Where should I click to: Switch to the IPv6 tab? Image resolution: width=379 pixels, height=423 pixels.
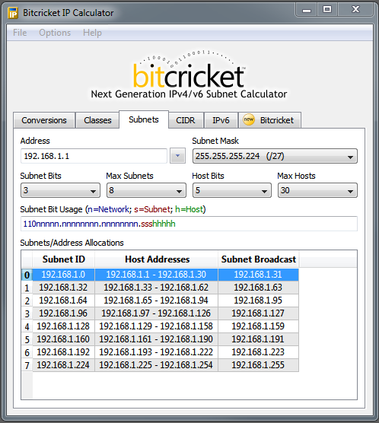[x=221, y=120]
